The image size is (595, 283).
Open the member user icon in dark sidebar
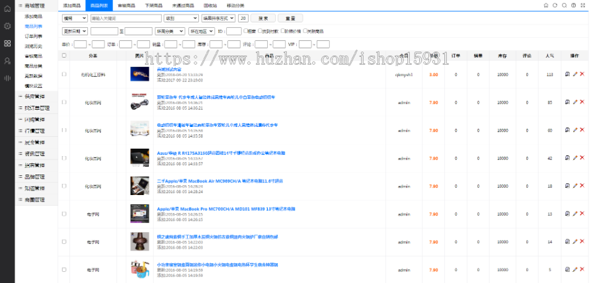click(x=7, y=61)
